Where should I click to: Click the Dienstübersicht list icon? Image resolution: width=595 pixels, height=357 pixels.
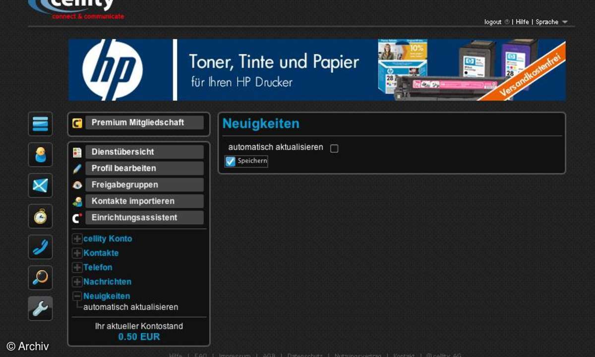pyautogui.click(x=77, y=152)
